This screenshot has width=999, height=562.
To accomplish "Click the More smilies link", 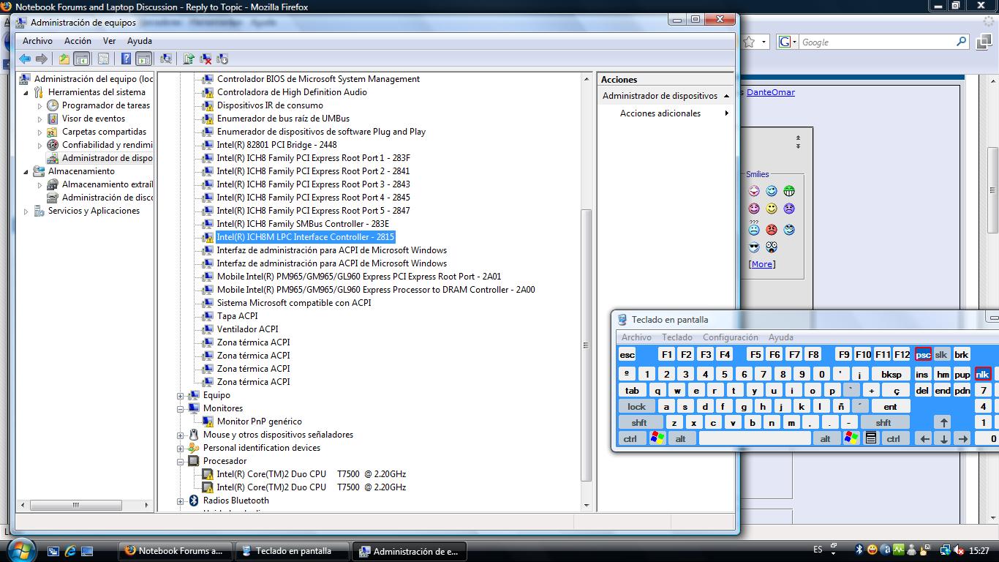I will point(762,264).
